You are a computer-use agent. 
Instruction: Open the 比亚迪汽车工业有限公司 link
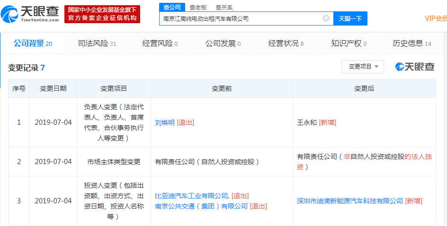[x=191, y=196]
